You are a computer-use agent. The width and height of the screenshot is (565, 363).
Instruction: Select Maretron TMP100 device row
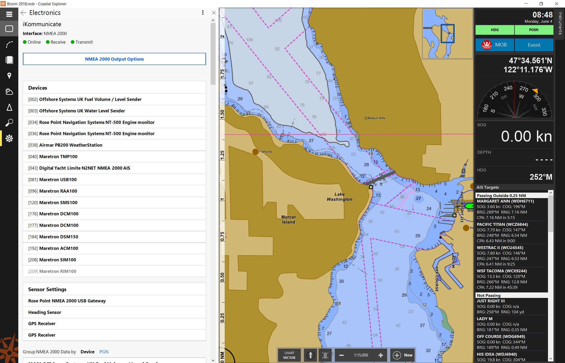tap(114, 157)
